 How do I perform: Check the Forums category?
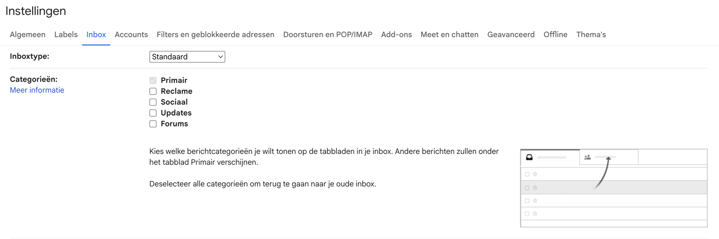tap(153, 124)
